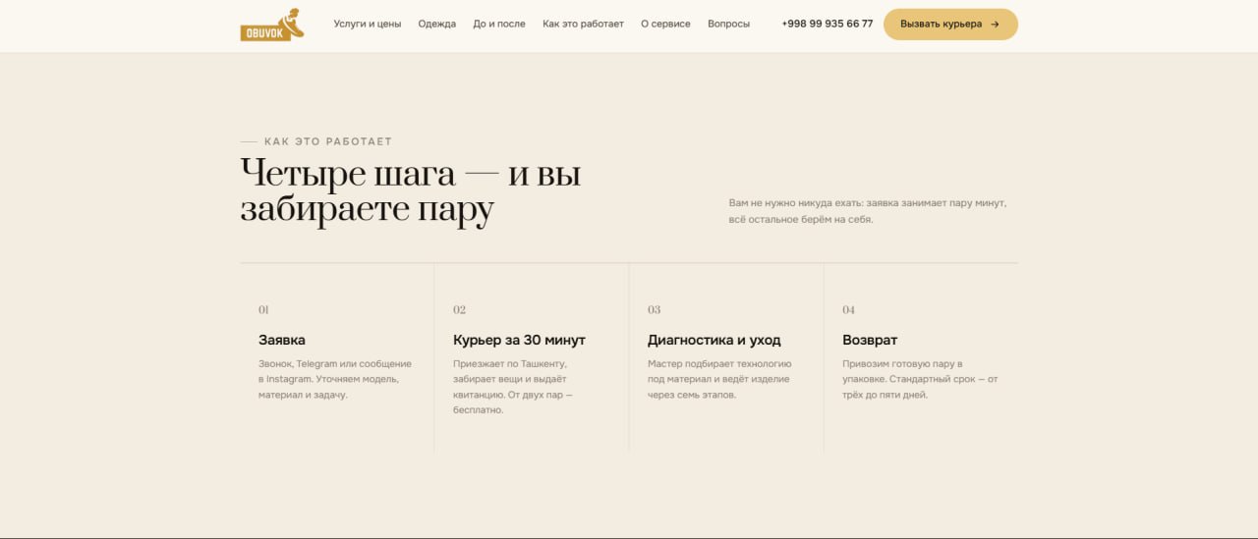Click step number 02
This screenshot has height=539, width=1258.
(459, 310)
